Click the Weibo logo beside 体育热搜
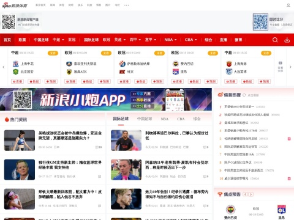294x220 pixels. click(x=221, y=95)
